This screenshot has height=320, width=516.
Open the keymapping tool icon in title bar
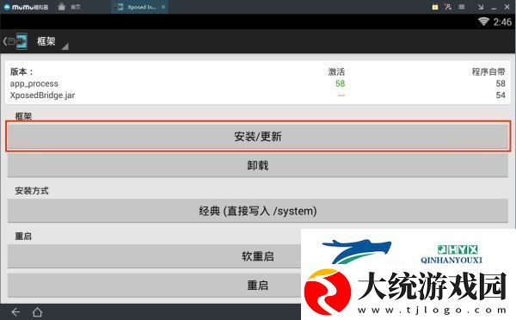click(x=448, y=7)
